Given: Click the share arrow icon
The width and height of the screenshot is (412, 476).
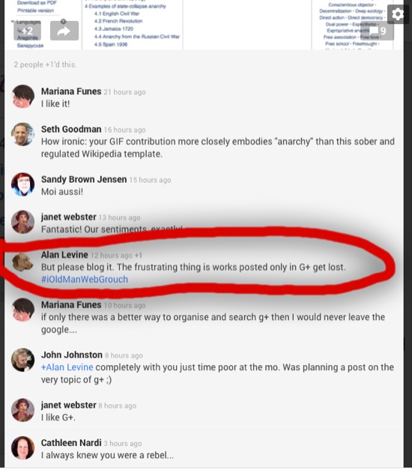Looking at the screenshot, I should click(x=64, y=31).
